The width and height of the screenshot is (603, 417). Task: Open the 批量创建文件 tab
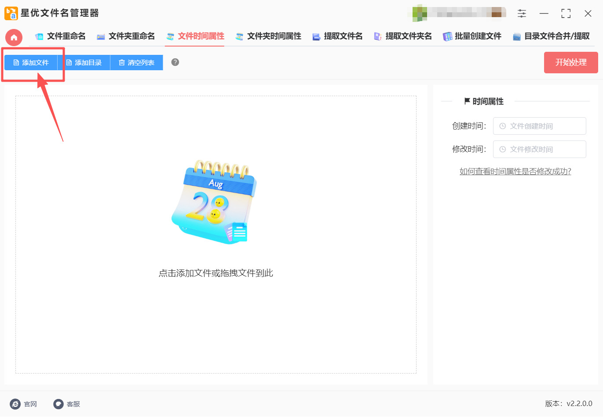tap(472, 36)
